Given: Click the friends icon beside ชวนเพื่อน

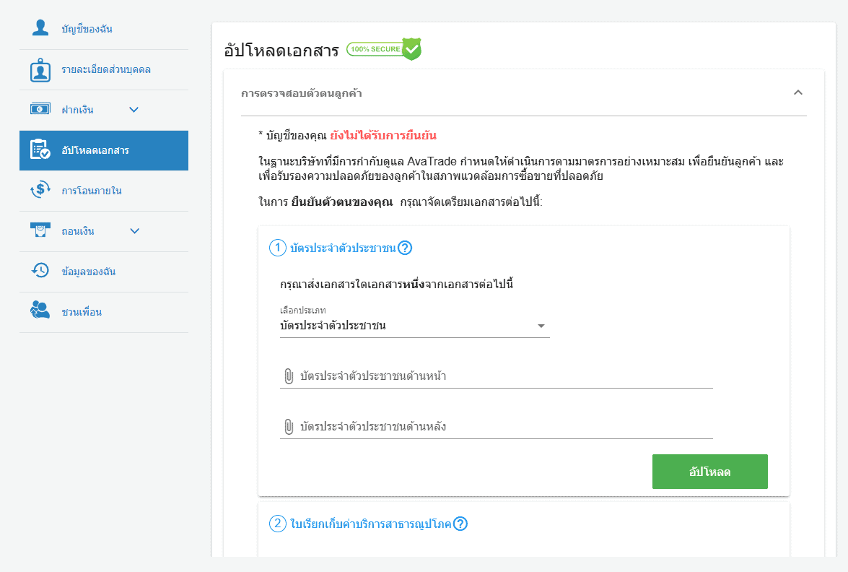Looking at the screenshot, I should click(40, 310).
